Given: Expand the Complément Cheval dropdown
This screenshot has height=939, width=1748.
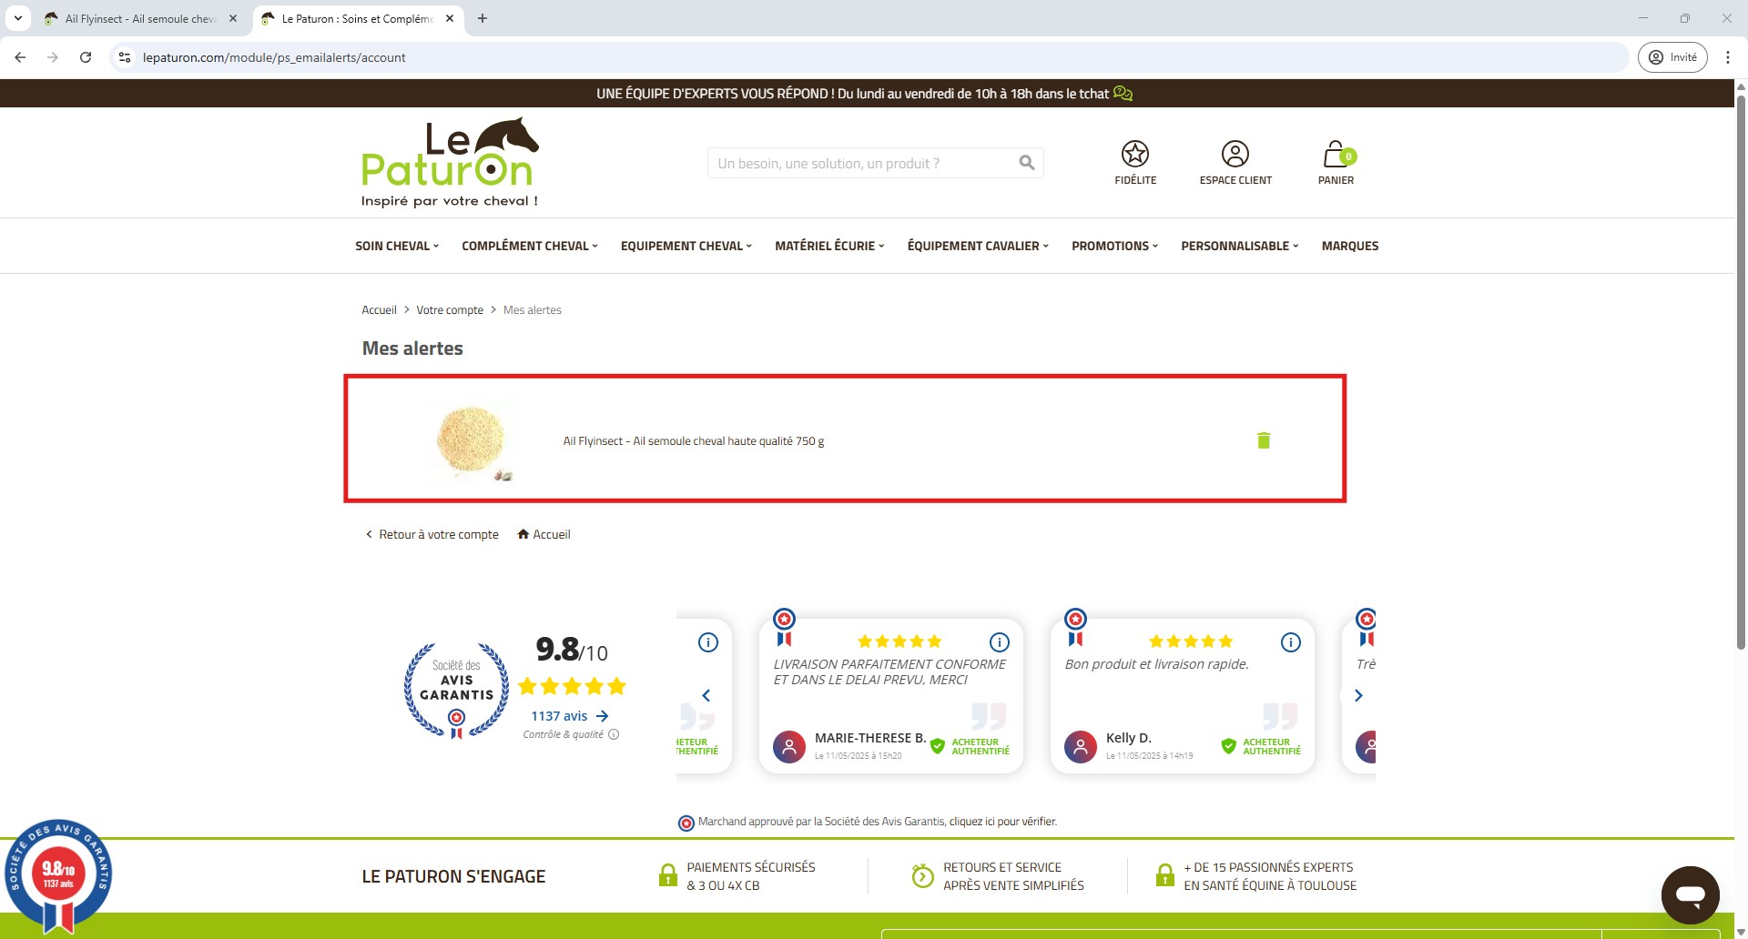Looking at the screenshot, I should point(529,246).
